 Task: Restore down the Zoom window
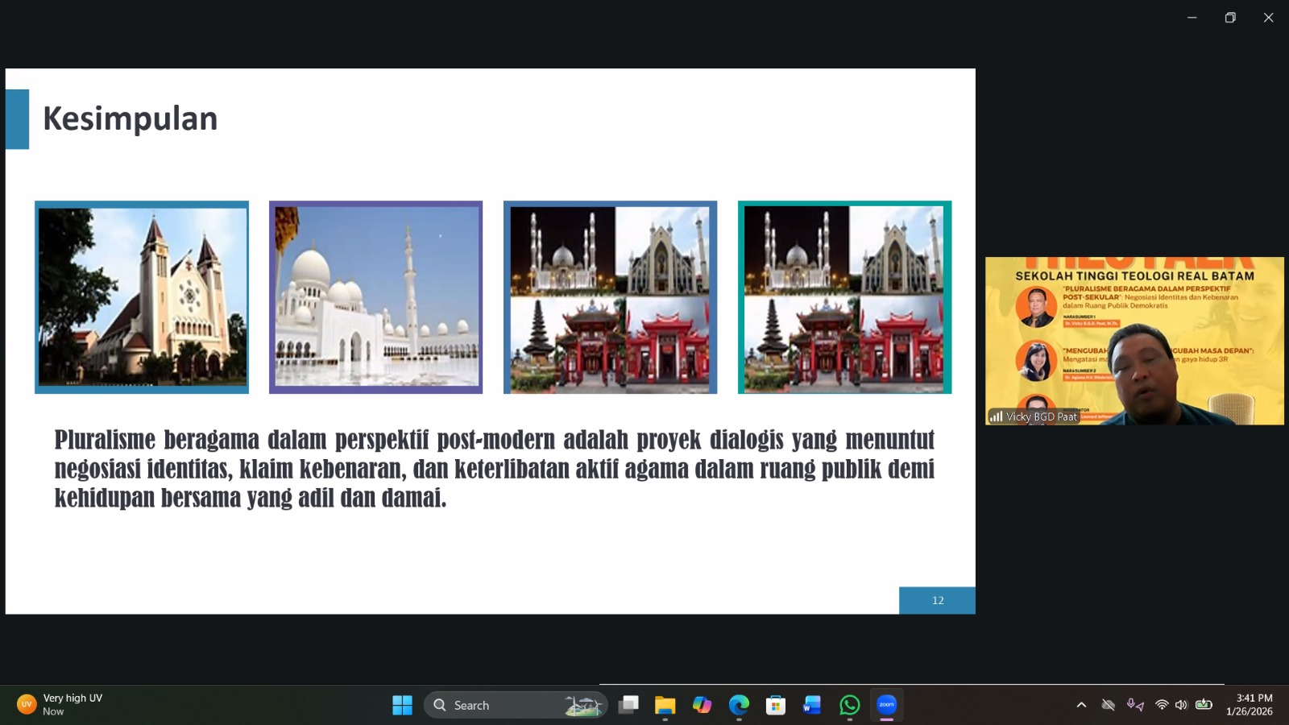click(1230, 18)
